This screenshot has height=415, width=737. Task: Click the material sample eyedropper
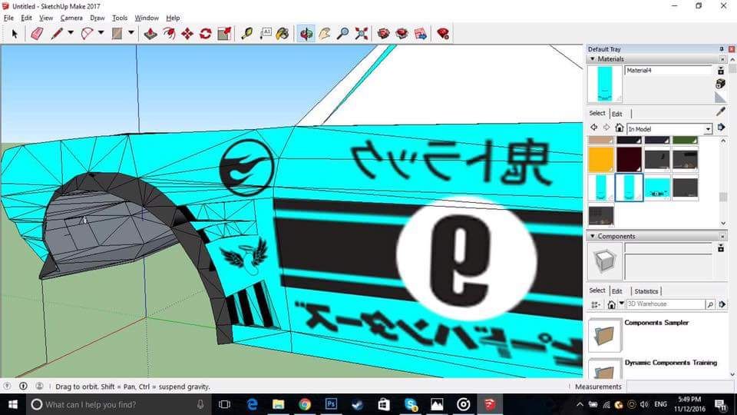click(721, 112)
